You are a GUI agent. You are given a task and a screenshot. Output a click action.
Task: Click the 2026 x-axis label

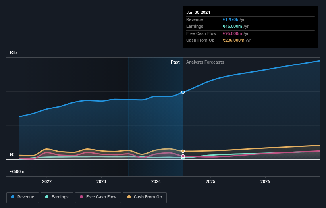pos(265,182)
